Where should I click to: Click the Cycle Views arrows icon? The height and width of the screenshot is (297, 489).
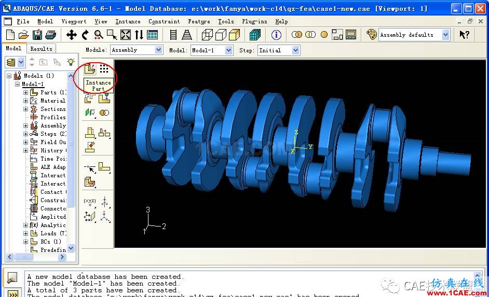click(139, 35)
